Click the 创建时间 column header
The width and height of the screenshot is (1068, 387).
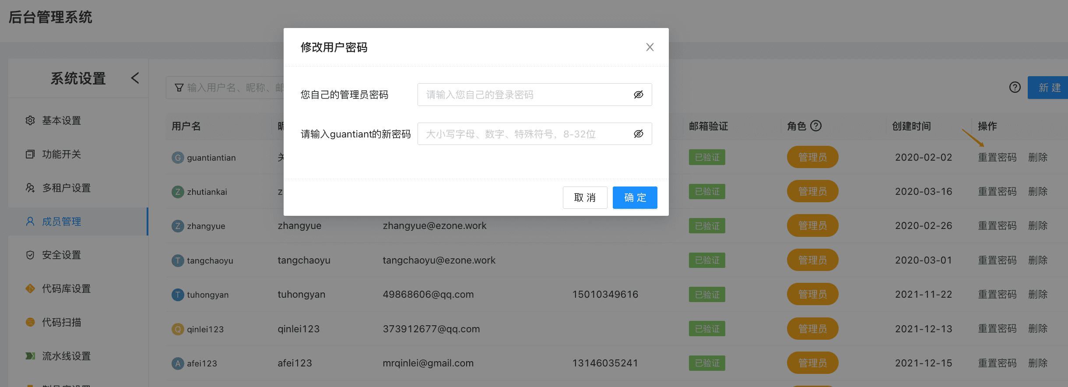click(911, 126)
